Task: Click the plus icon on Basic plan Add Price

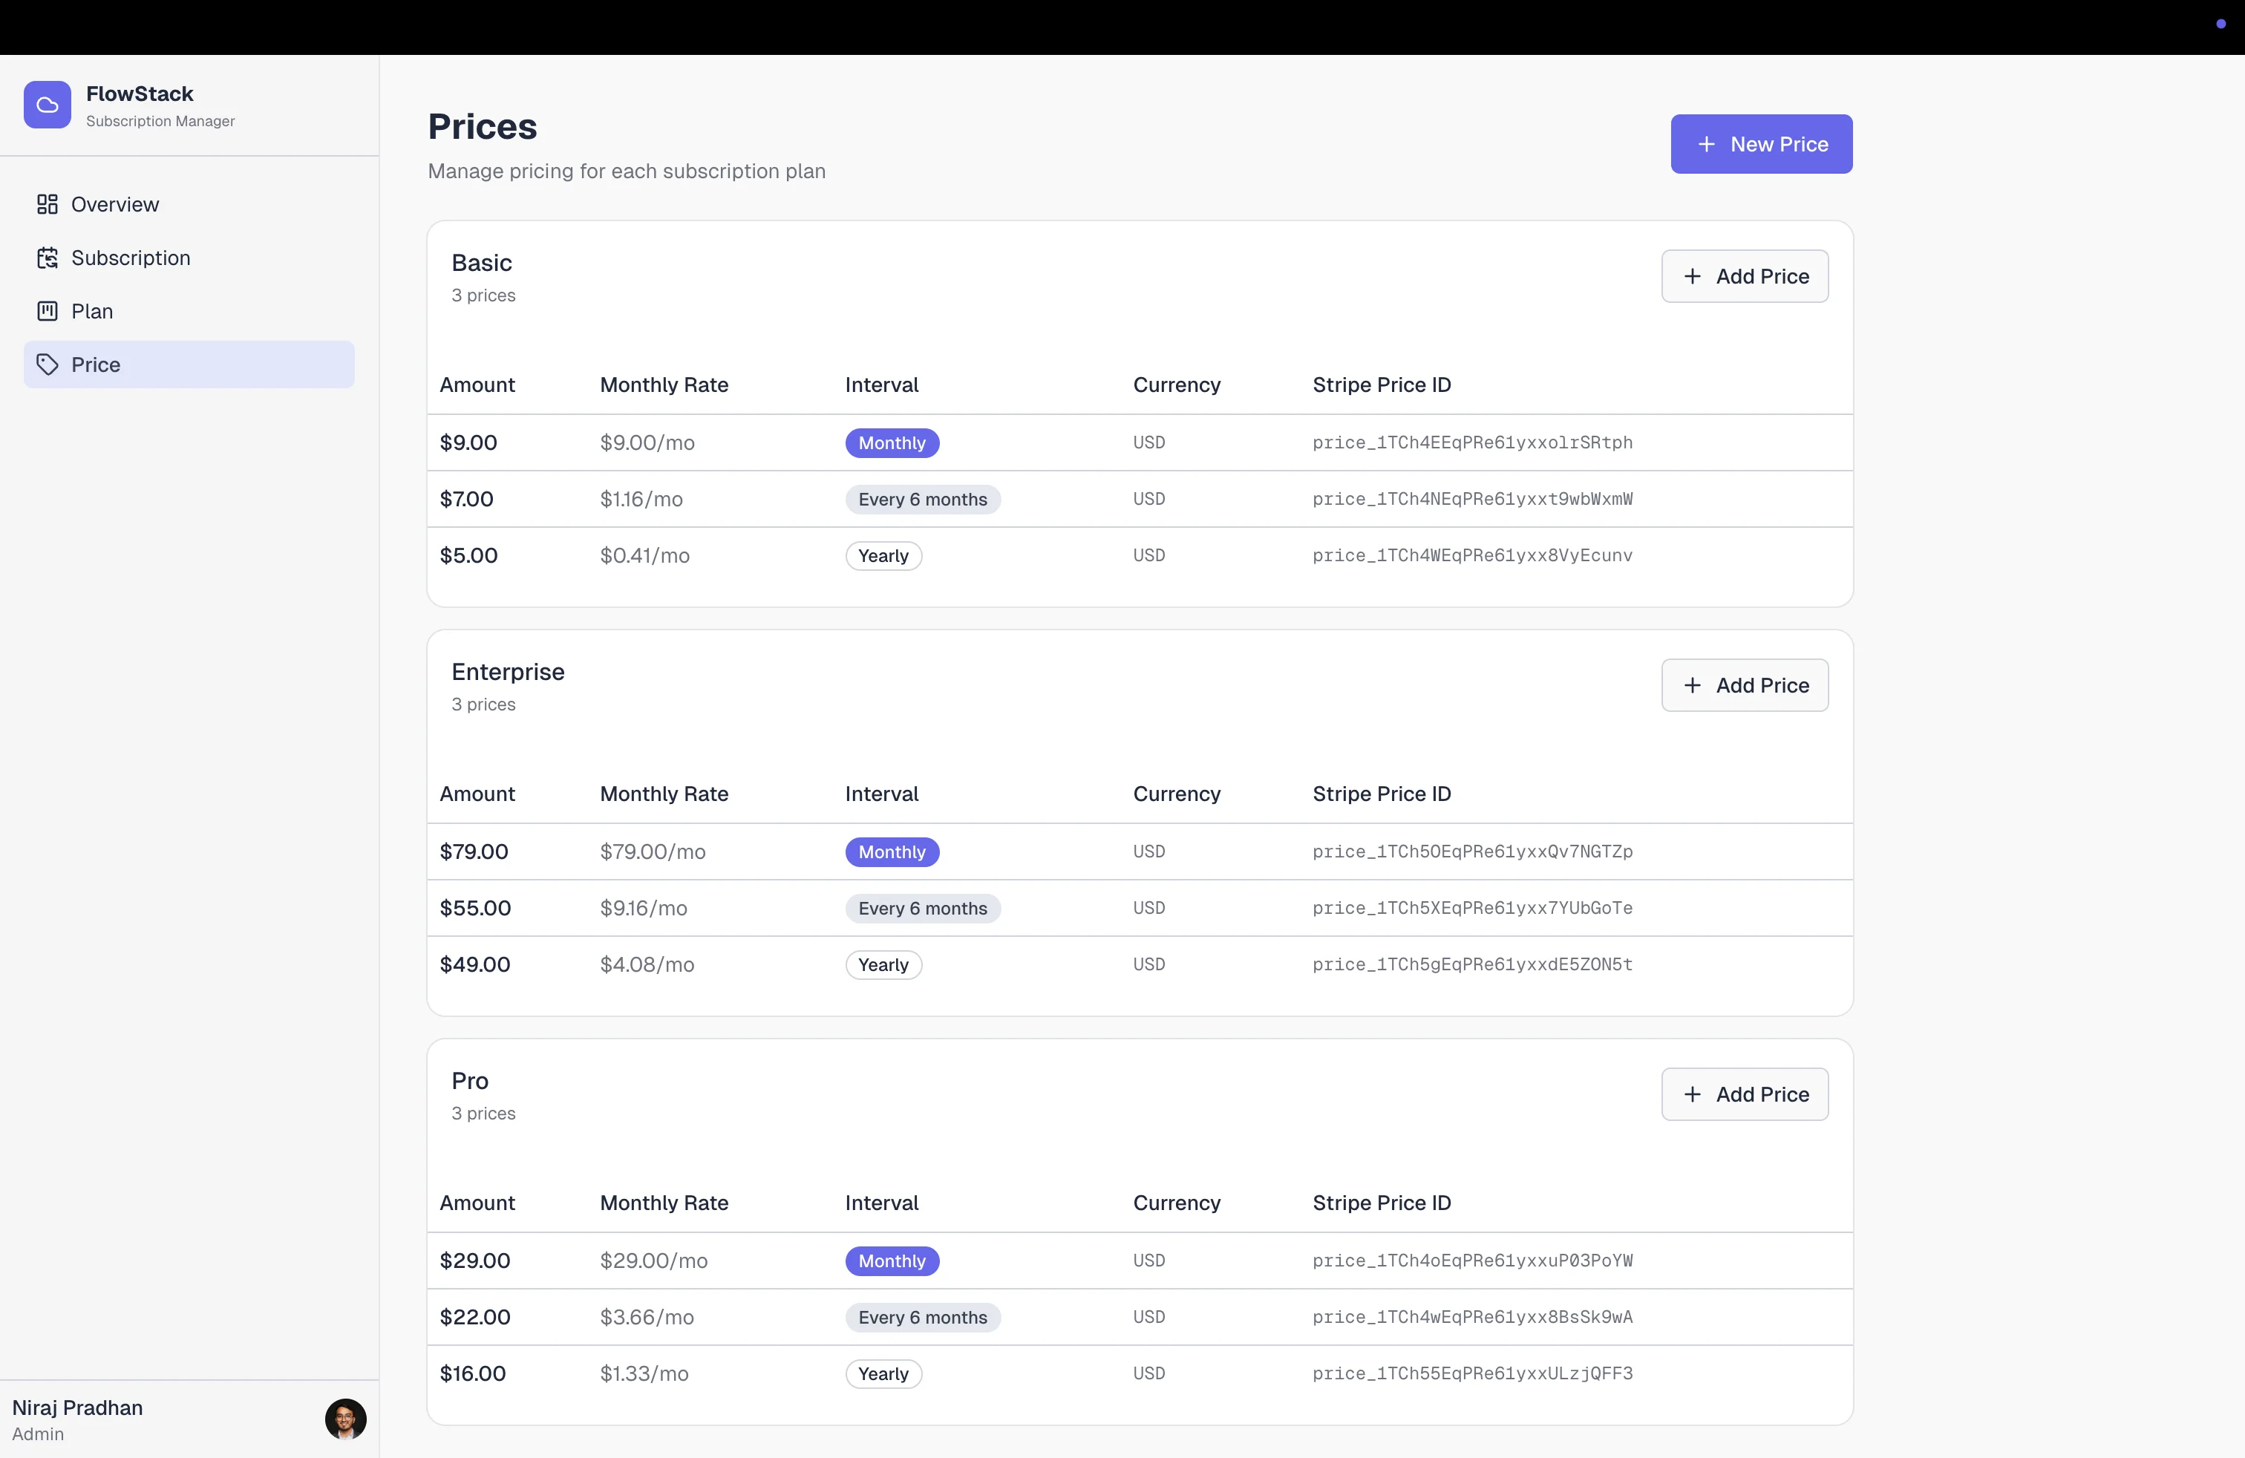Action: pyautogui.click(x=1690, y=276)
